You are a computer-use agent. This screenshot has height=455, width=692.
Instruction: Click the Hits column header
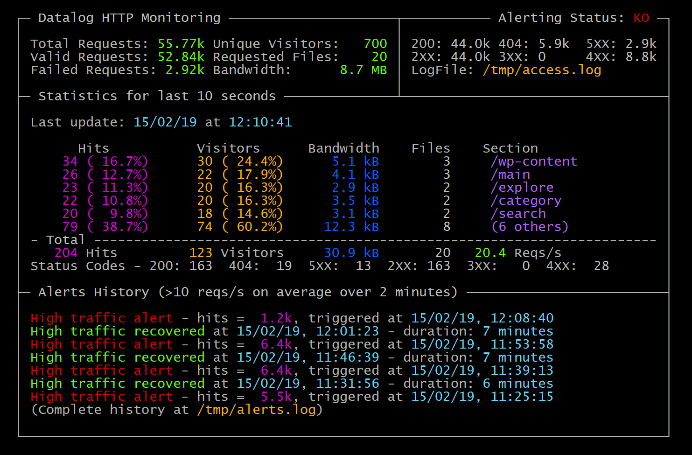point(93,148)
